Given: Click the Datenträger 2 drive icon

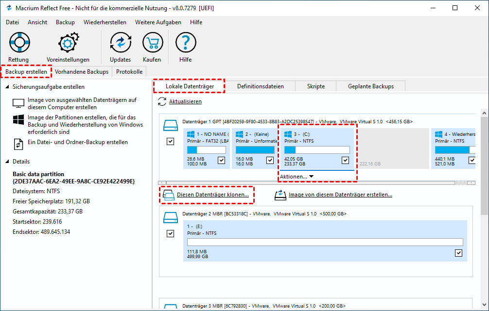Looking at the screenshot, I should click(171, 218).
